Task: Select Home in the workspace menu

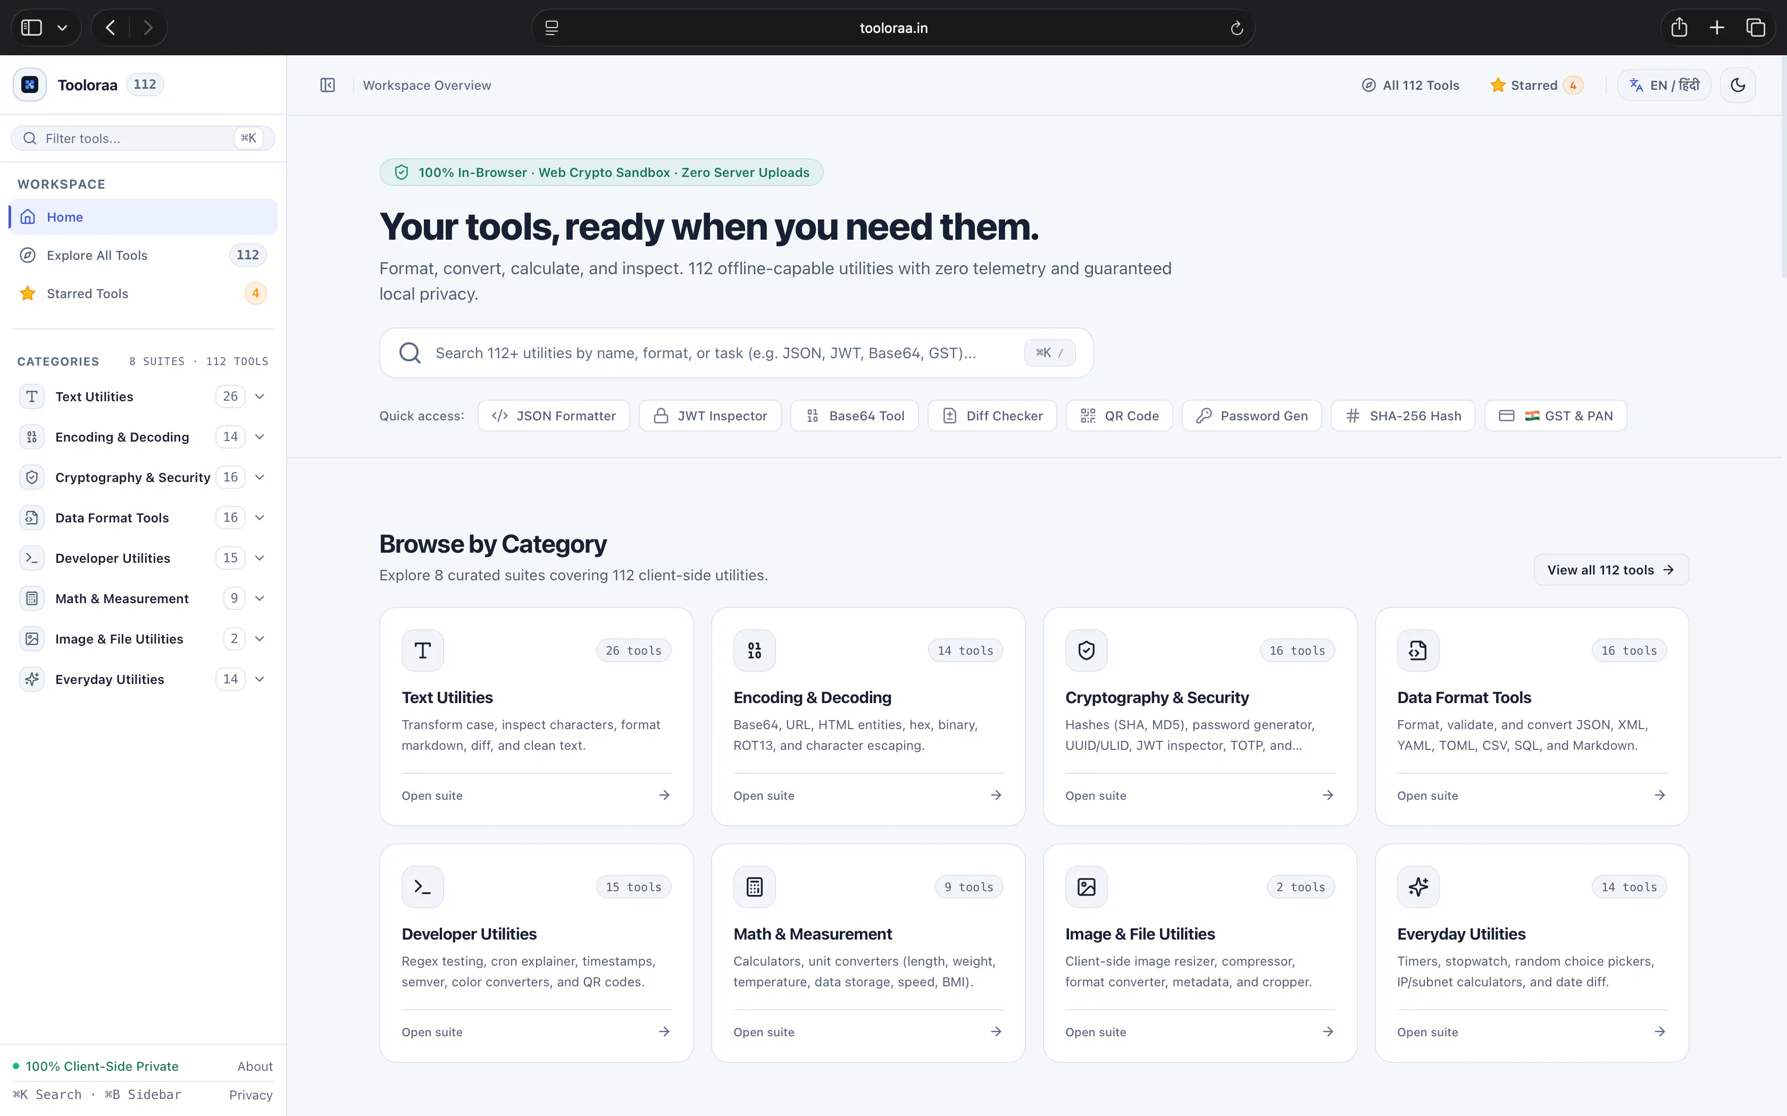Action: (x=143, y=217)
